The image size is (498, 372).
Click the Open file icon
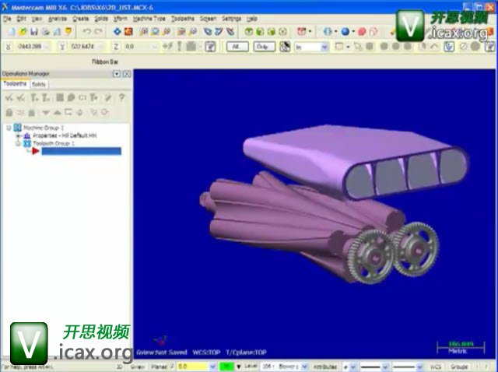(23, 31)
